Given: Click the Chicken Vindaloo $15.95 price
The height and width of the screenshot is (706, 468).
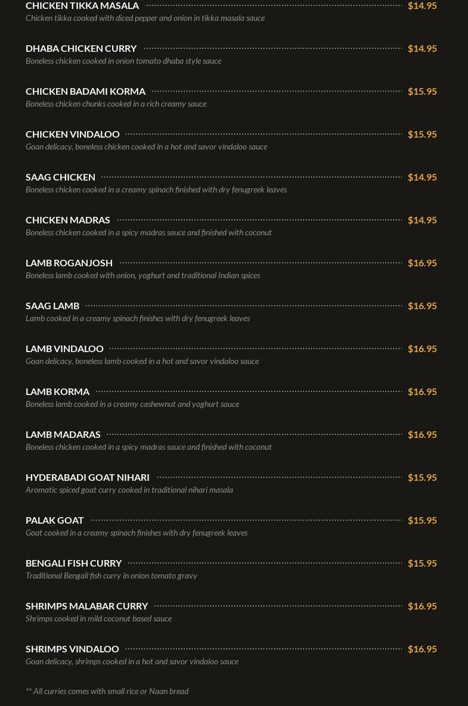Looking at the screenshot, I should point(422,134).
